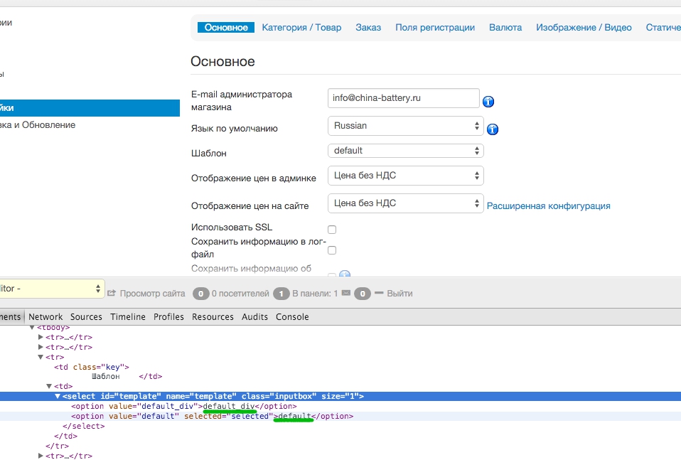The height and width of the screenshot is (460, 681).
Task: Open Отображение цен в админке dropdown
Action: point(405,176)
